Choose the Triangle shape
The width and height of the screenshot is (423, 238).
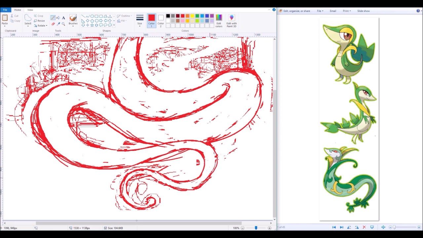[110, 16]
